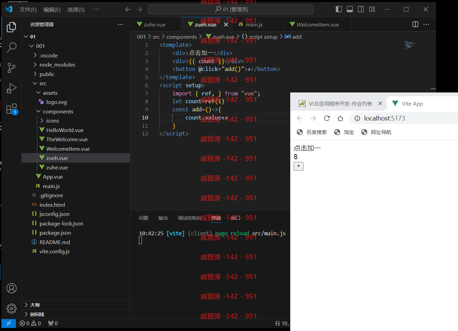Screen dimensions: 458x331
Task: Open Customize Layout icon
Action: (x=372, y=9)
